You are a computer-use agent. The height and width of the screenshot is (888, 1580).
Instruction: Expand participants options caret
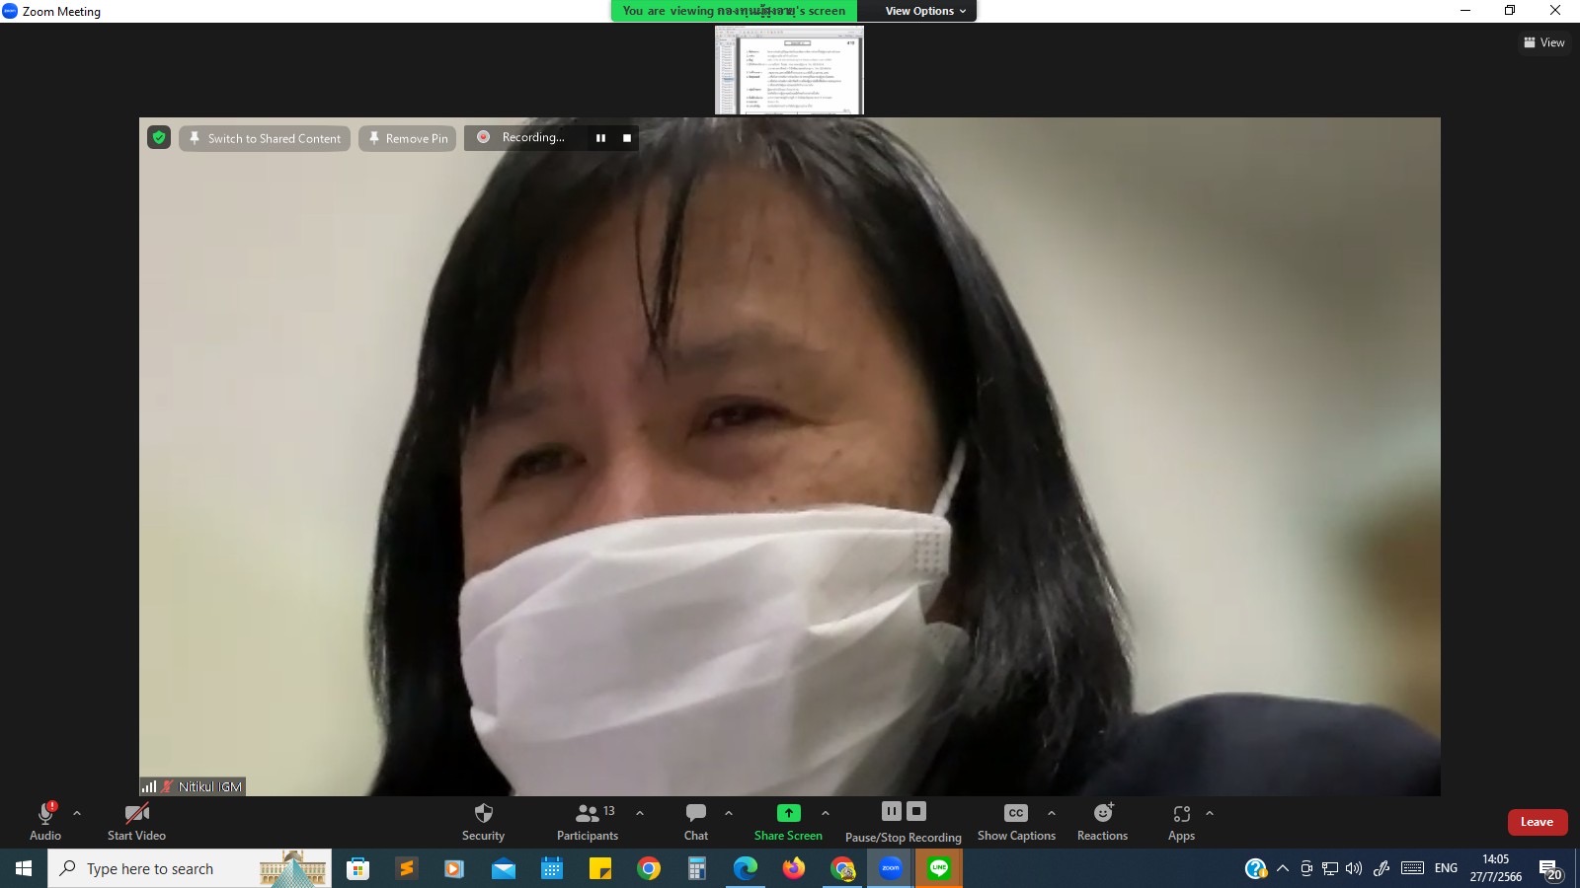(640, 813)
